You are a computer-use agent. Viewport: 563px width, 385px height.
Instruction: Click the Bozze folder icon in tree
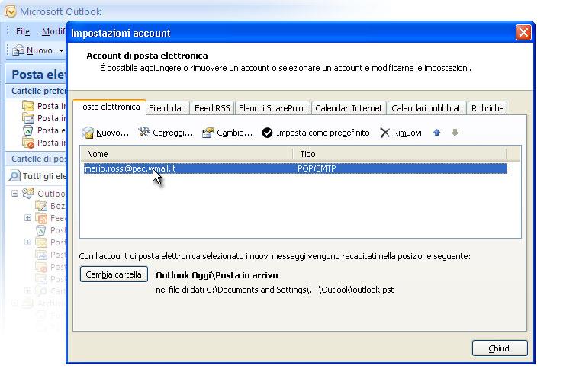coord(41,206)
